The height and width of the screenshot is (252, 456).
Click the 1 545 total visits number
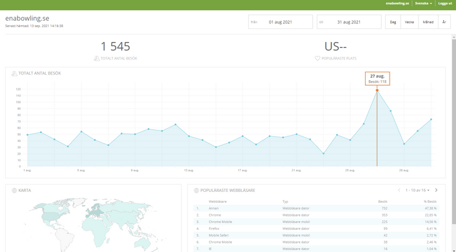coord(115,47)
